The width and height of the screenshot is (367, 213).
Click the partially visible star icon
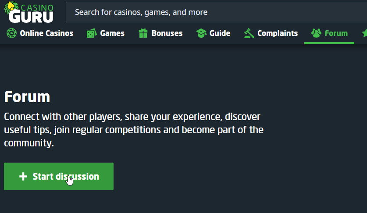point(364,33)
